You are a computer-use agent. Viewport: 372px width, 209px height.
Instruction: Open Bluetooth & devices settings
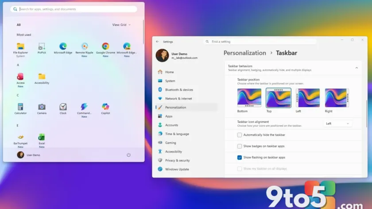pos(186,90)
